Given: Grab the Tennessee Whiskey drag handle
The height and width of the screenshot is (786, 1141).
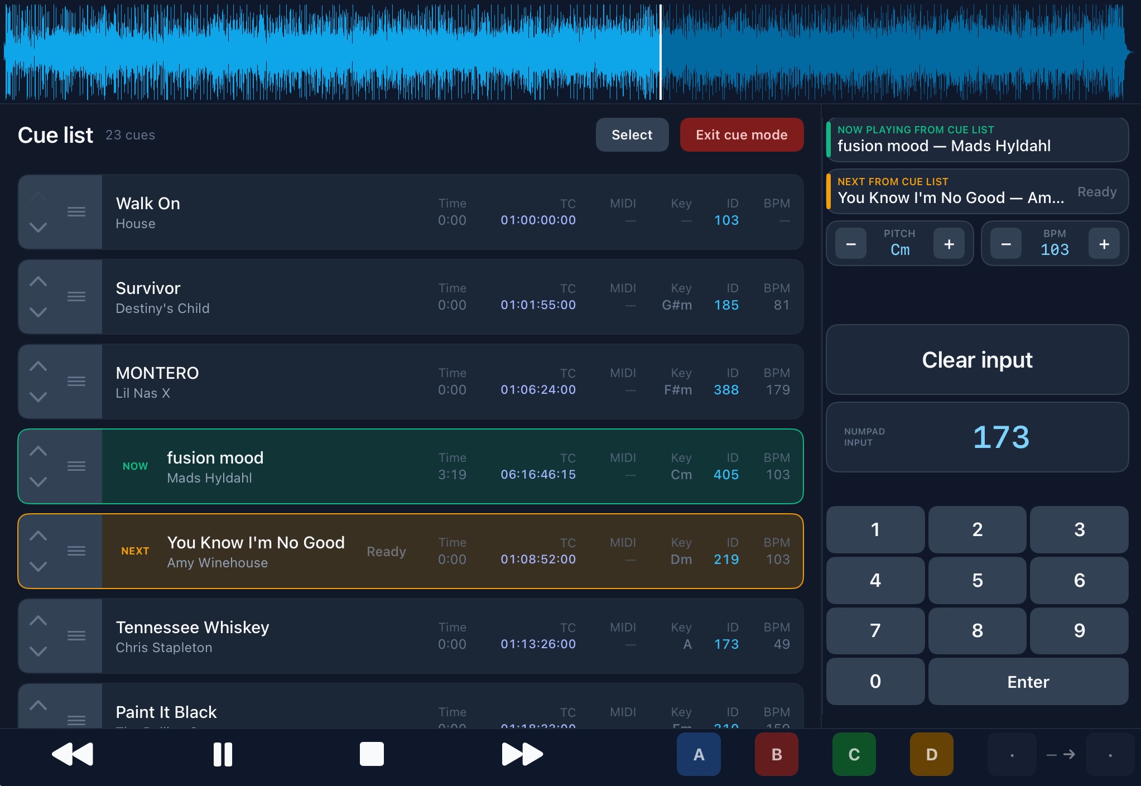Looking at the screenshot, I should tap(76, 636).
